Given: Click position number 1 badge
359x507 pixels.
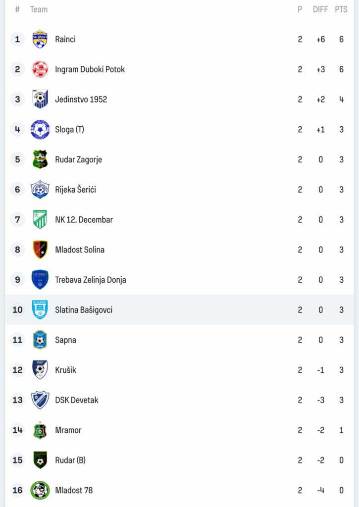Looking at the screenshot, I should coord(17,39).
